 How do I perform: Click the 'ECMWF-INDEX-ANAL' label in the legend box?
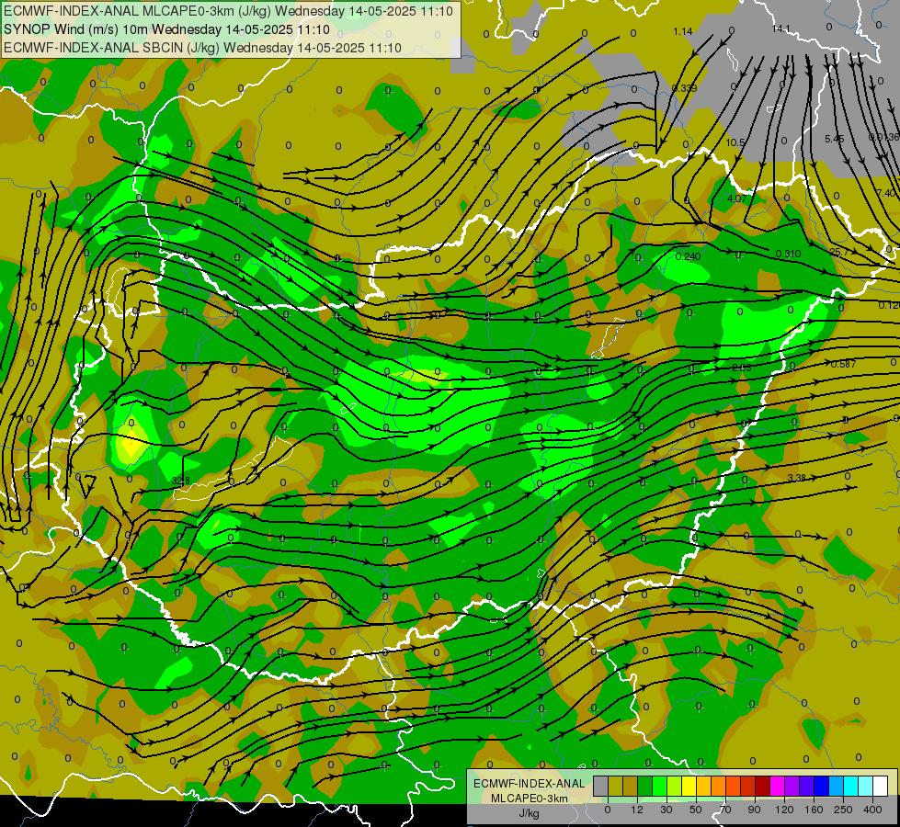[x=530, y=784]
